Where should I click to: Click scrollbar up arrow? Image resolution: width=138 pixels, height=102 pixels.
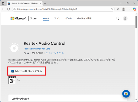pos(136,14)
